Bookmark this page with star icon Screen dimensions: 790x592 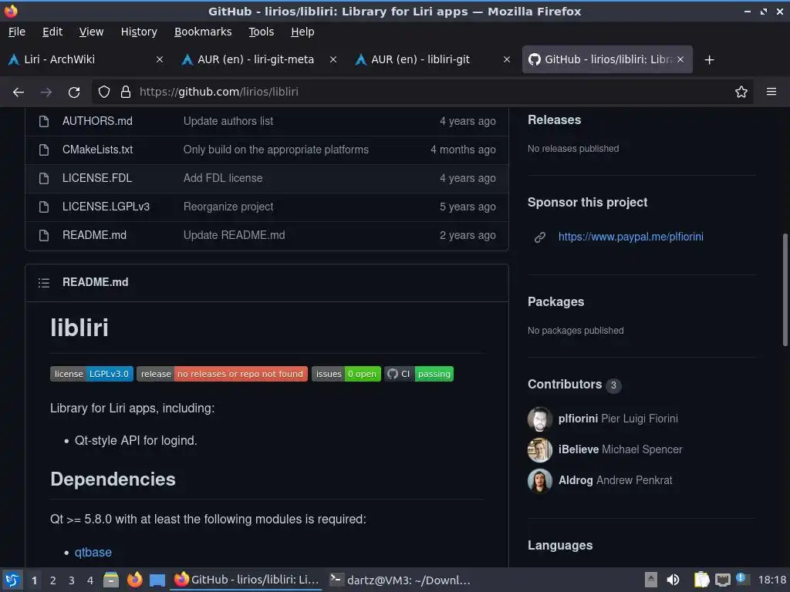pyautogui.click(x=741, y=92)
